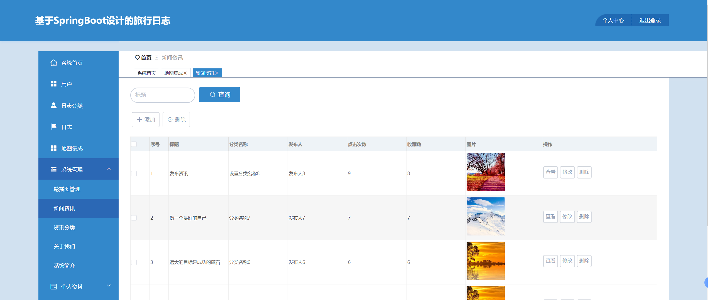Open the snow mountain thumbnail image
The height and width of the screenshot is (300, 708).
click(486, 217)
